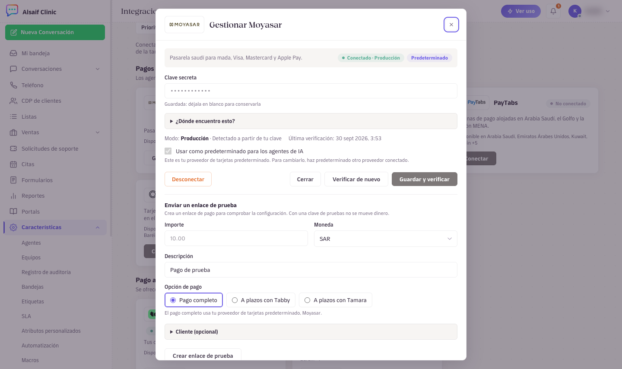This screenshot has height=369, width=622.
Task: Select A plazos con Tabby option
Action: [261, 300]
